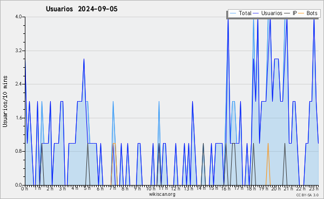Click the y-axis value 1.6
Viewport: 324px width, 199px height.
[19, 118]
